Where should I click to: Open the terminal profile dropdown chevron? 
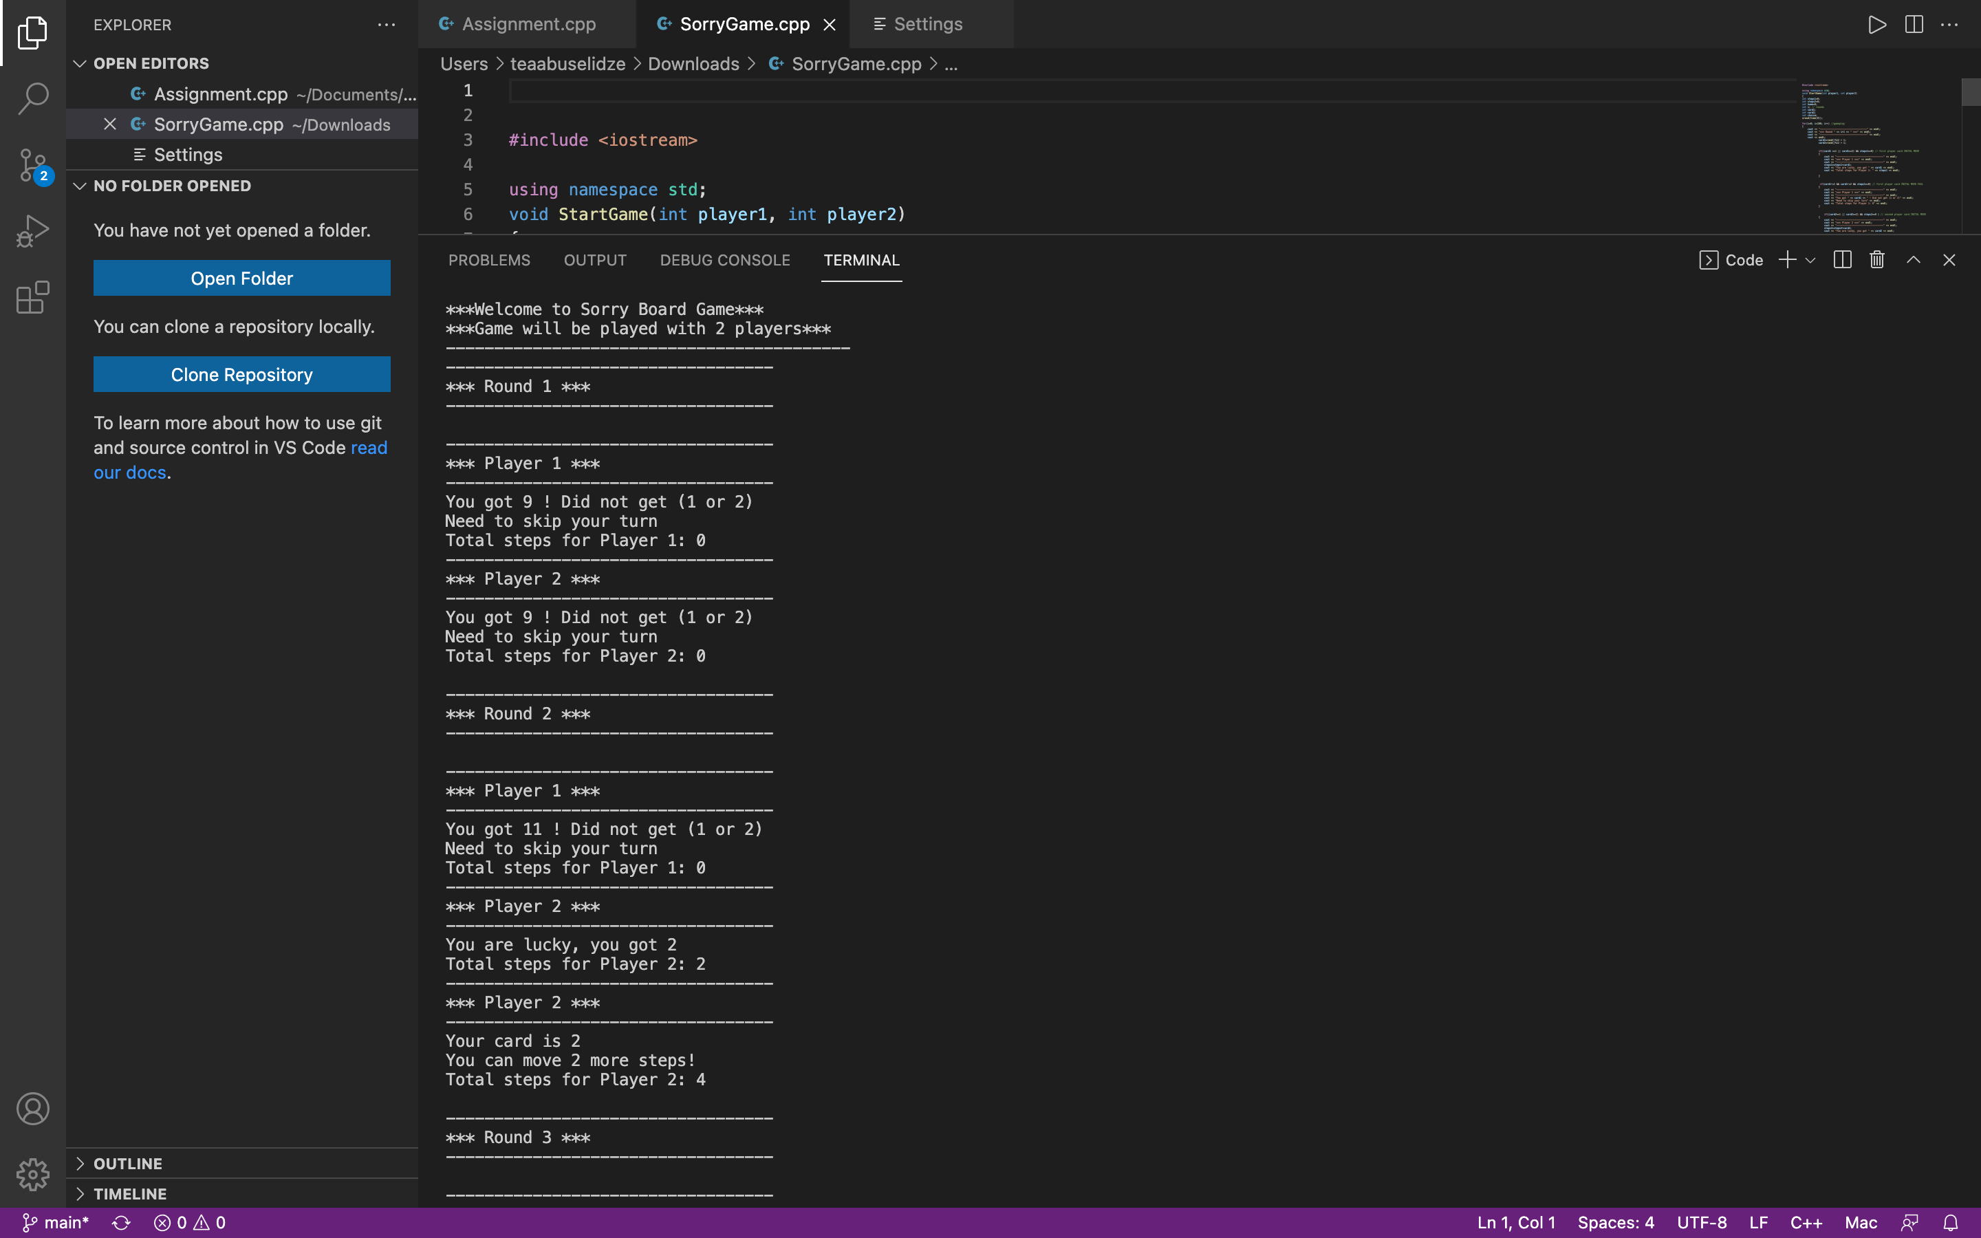(x=1810, y=259)
